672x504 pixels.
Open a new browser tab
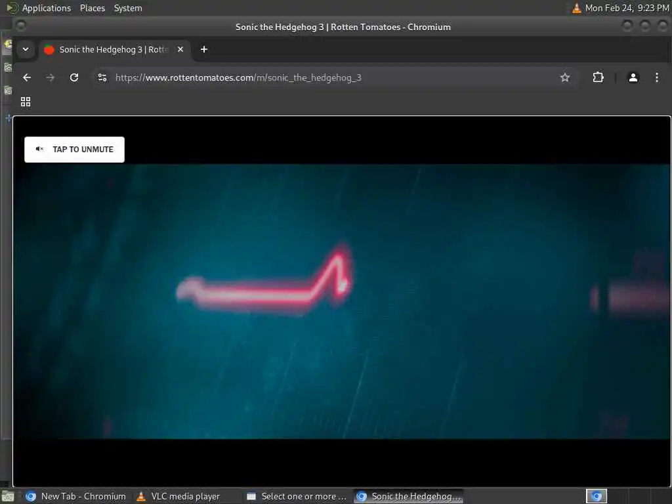click(x=204, y=49)
